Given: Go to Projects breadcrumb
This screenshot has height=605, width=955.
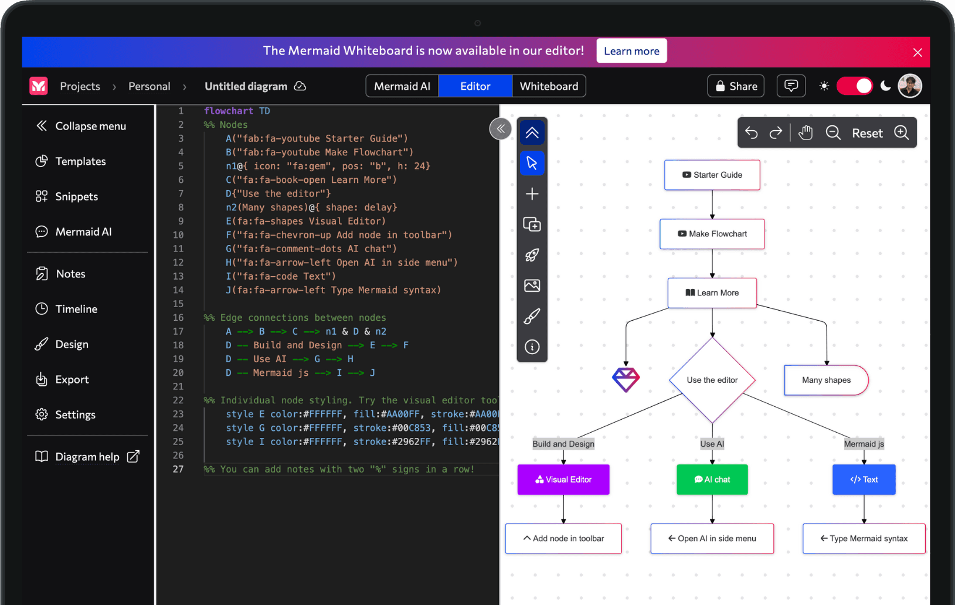Looking at the screenshot, I should (x=80, y=86).
